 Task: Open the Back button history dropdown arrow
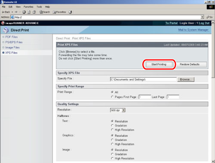point(12,12)
